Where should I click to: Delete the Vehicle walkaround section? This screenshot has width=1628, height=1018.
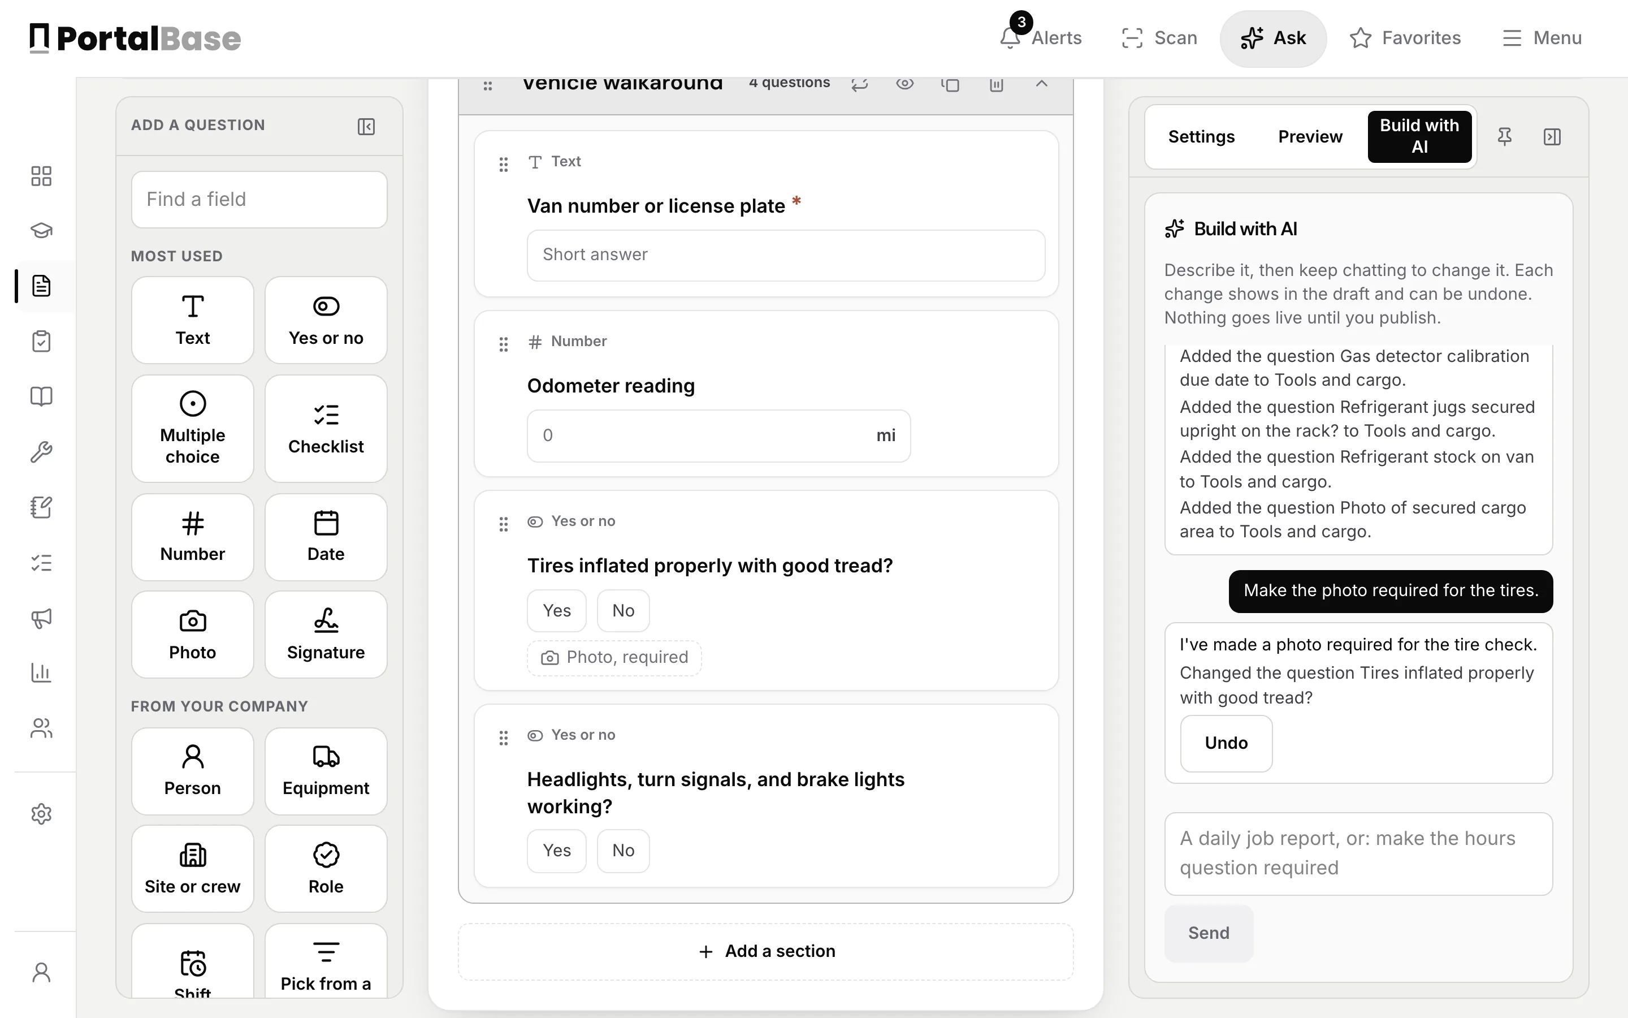pyautogui.click(x=997, y=84)
